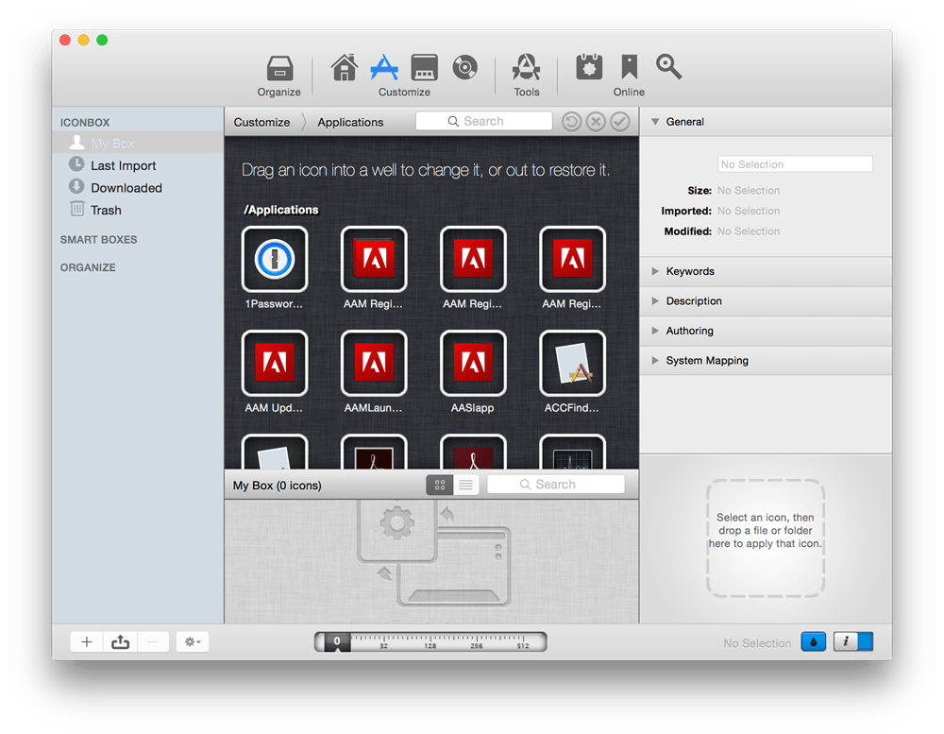Click the apply checkmark circle button
This screenshot has width=944, height=734.
click(x=620, y=122)
